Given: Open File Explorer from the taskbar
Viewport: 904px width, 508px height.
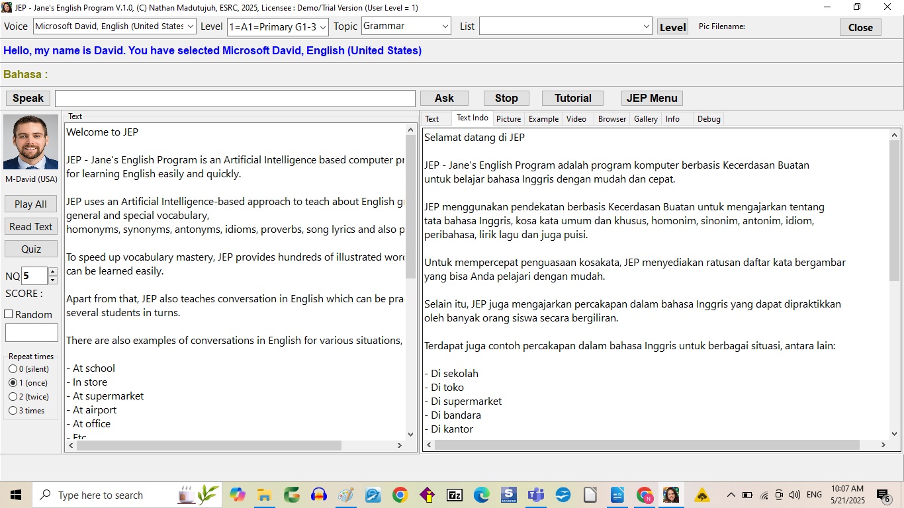Looking at the screenshot, I should pos(265,495).
